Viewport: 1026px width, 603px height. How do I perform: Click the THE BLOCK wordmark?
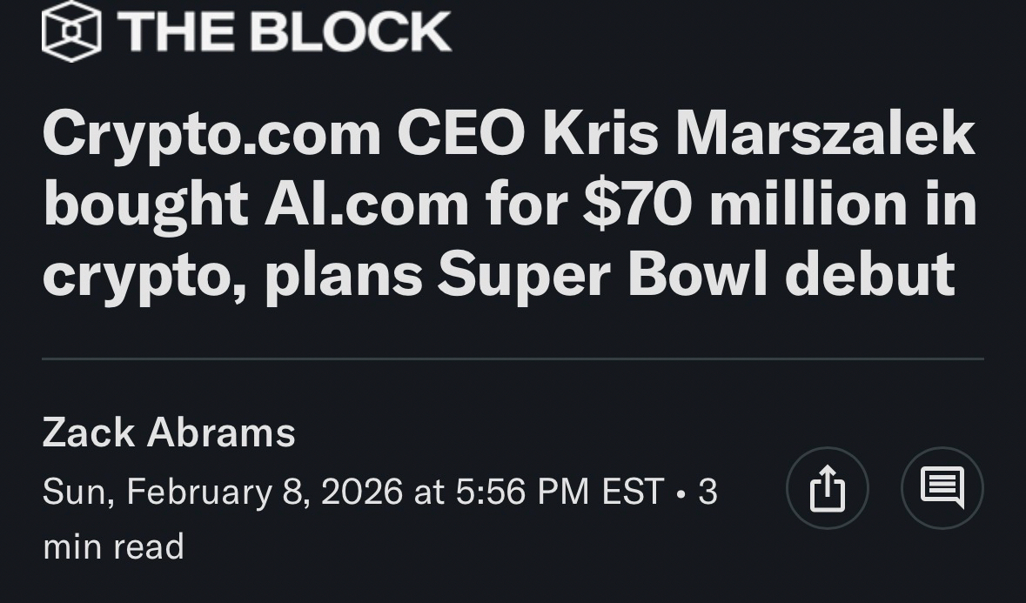coord(284,32)
